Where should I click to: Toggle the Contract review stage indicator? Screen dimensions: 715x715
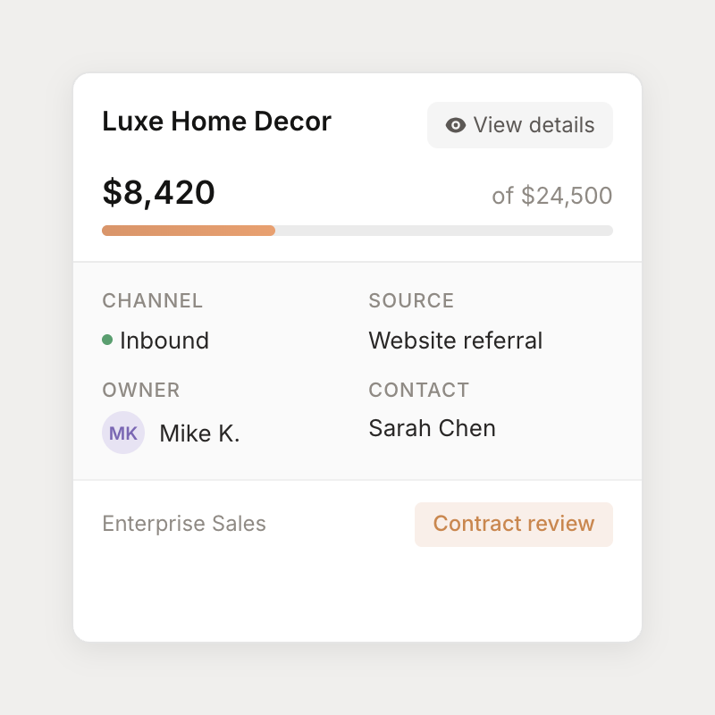pyautogui.click(x=514, y=525)
